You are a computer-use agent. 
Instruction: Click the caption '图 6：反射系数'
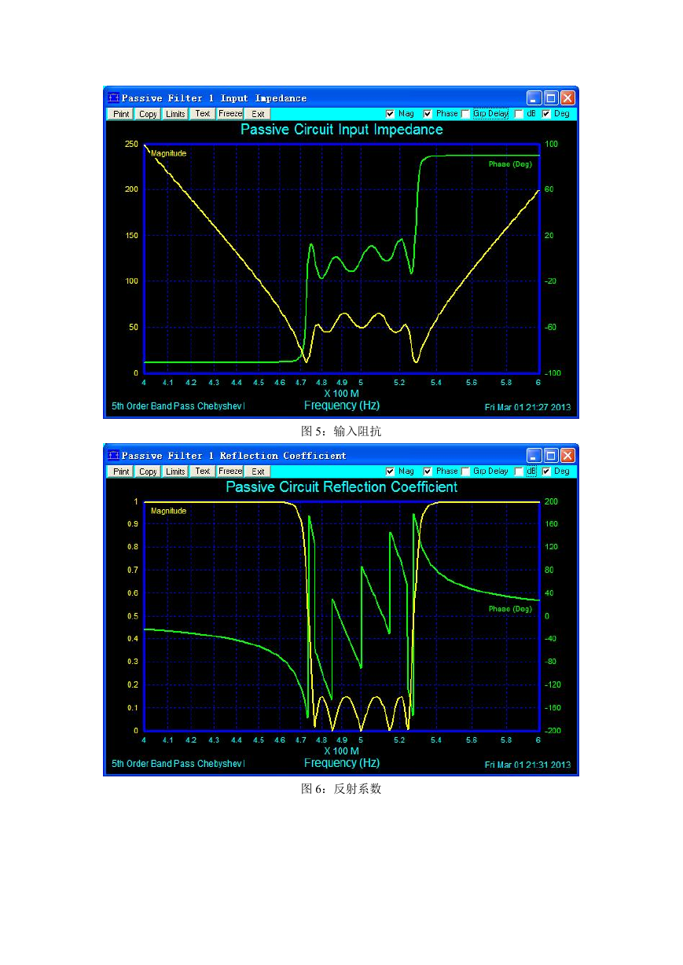(341, 789)
